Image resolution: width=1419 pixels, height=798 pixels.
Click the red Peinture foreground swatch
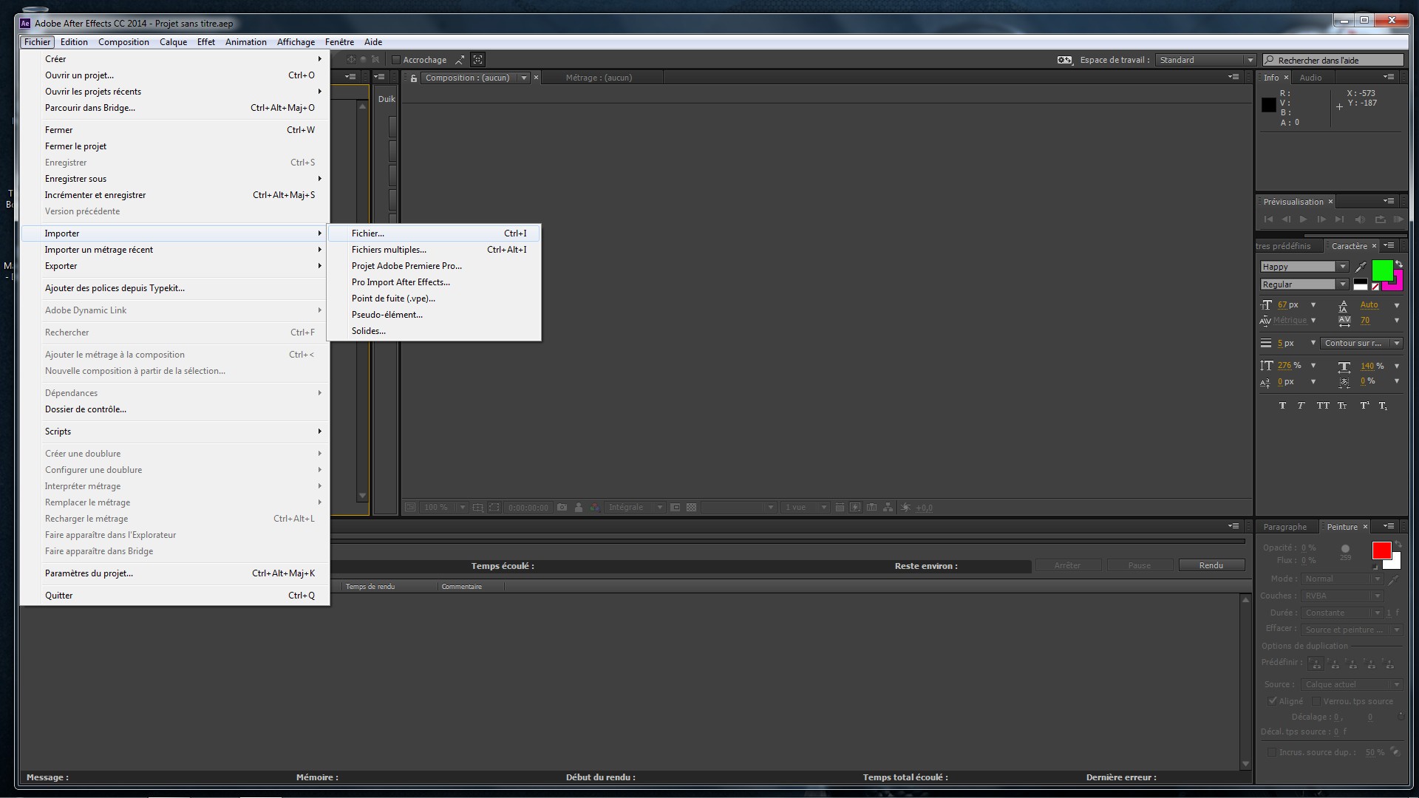click(1381, 550)
